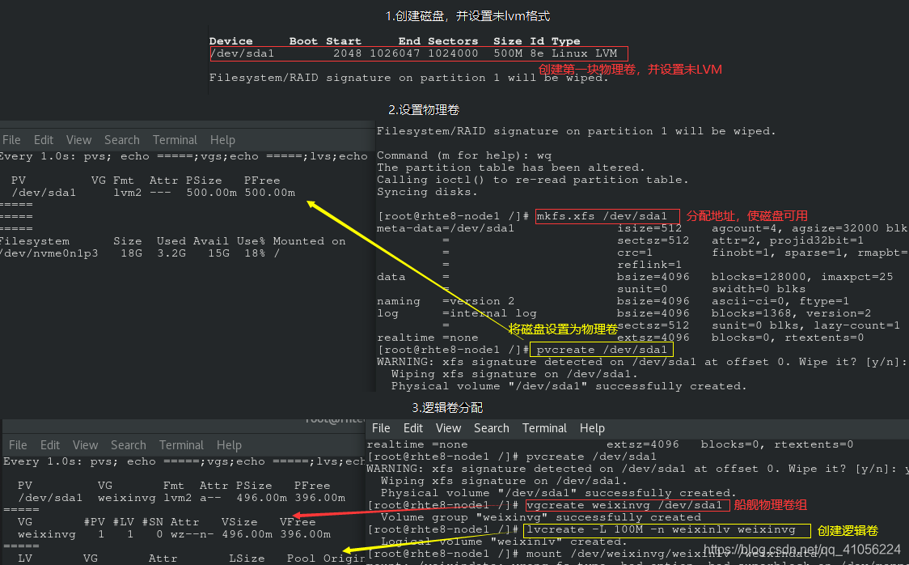This screenshot has width=909, height=565.
Task: Click '/dev/nvme0n1p3' filesystem entry
Action: point(49,253)
